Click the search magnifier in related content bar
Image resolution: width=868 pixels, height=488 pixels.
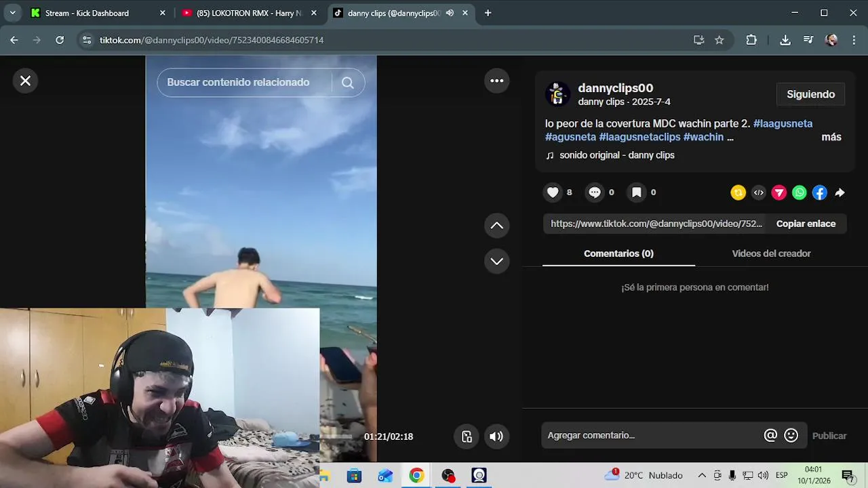coord(348,83)
